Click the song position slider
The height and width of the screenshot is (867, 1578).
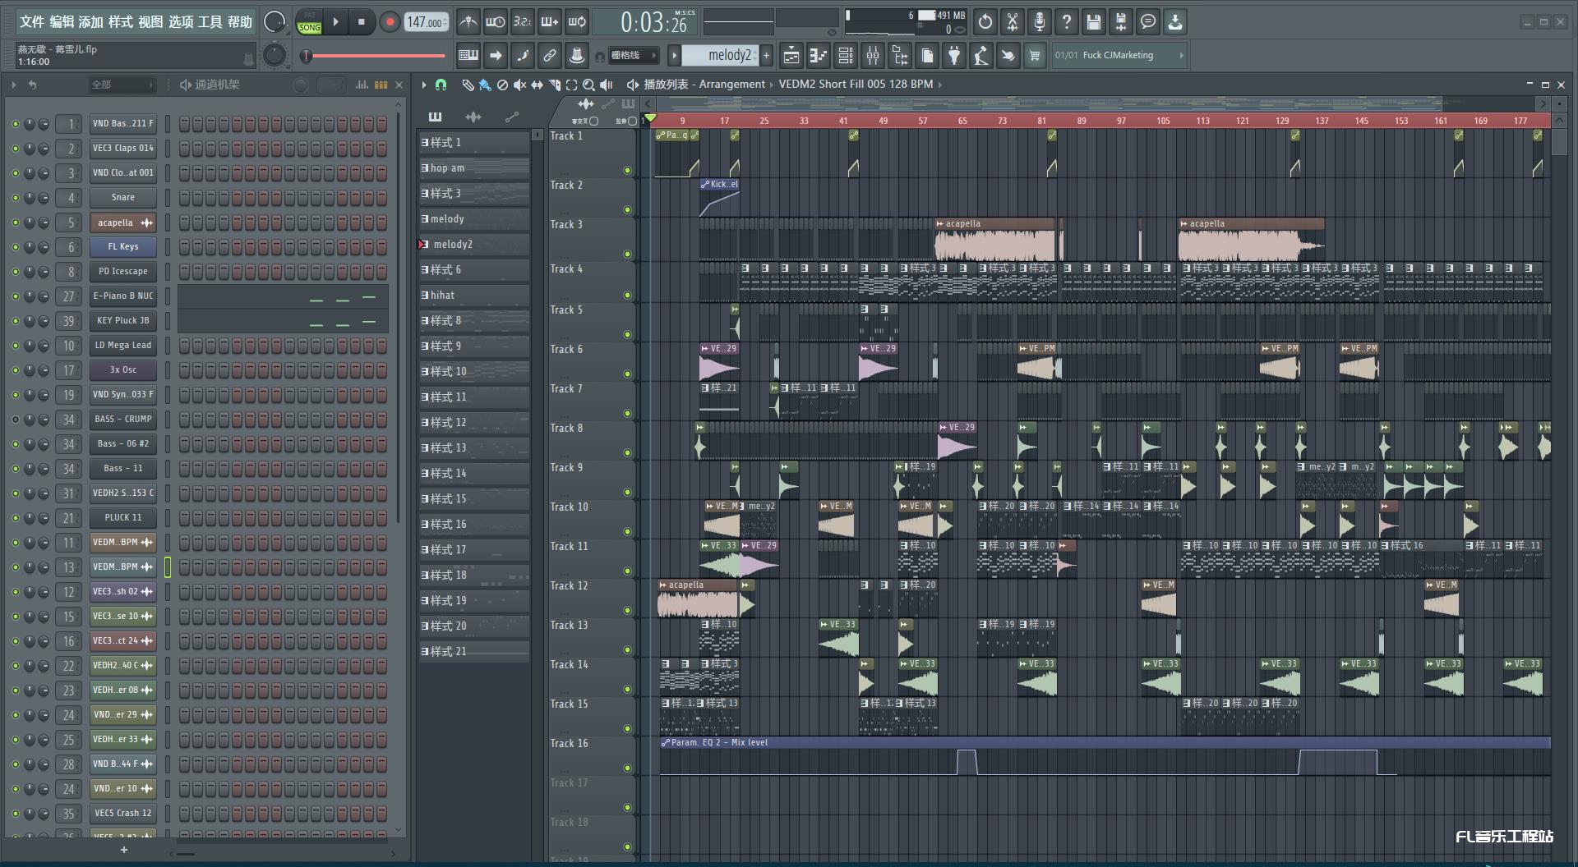click(374, 56)
